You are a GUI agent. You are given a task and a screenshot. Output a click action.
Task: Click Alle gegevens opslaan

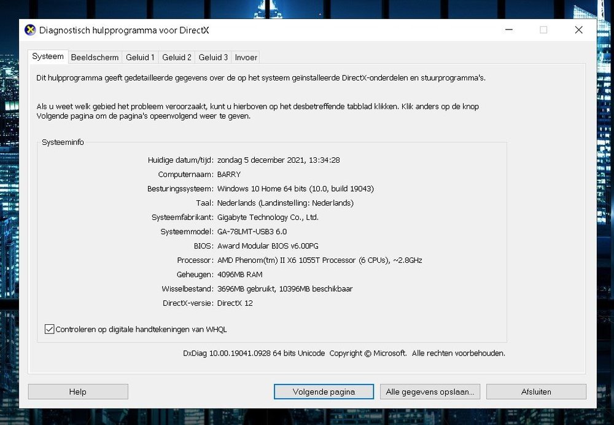(429, 391)
